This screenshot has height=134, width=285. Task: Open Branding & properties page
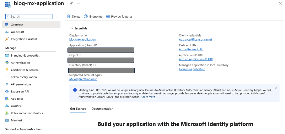click(25, 56)
